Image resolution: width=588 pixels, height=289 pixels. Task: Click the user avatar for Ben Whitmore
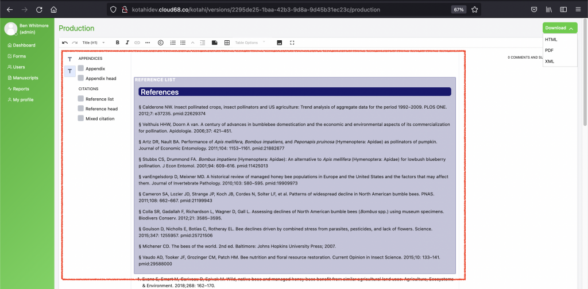(x=10, y=29)
